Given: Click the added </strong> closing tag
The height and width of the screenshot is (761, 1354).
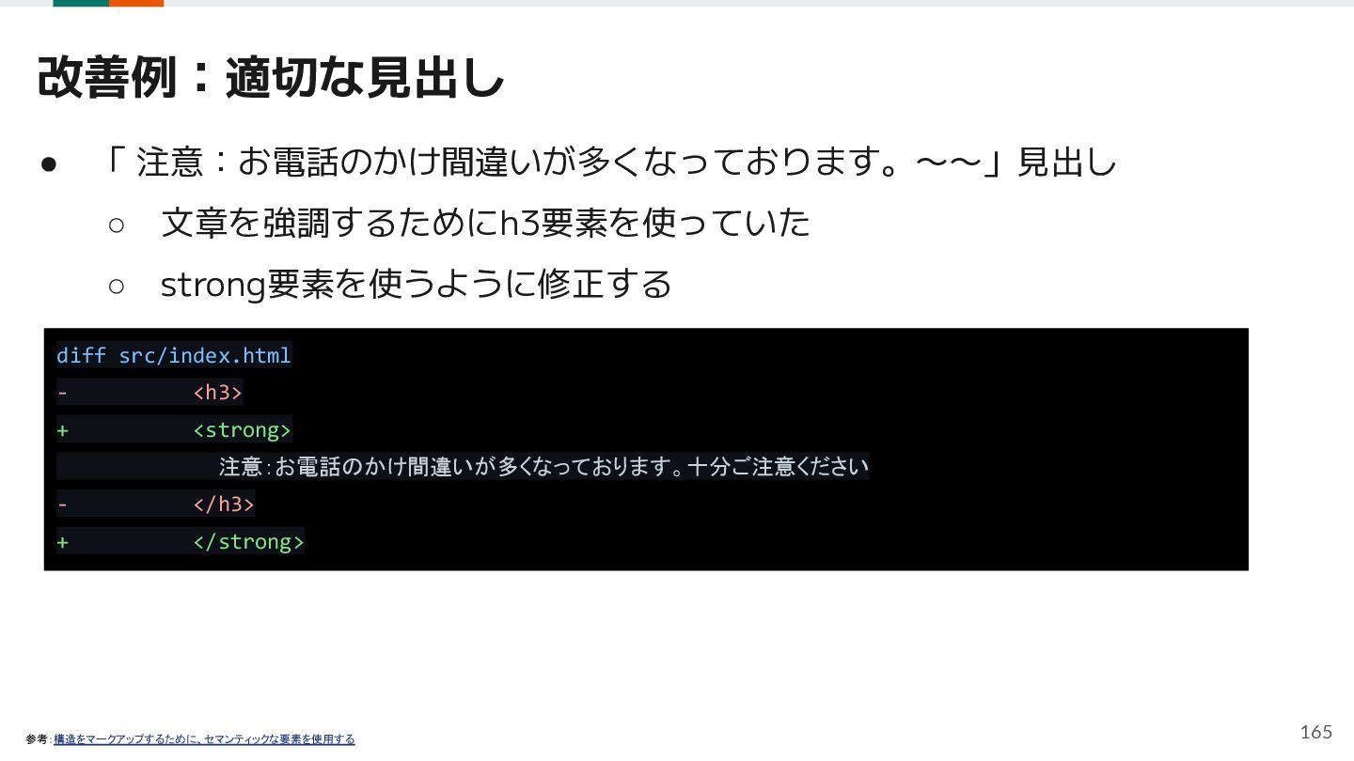Looking at the screenshot, I should tap(248, 542).
